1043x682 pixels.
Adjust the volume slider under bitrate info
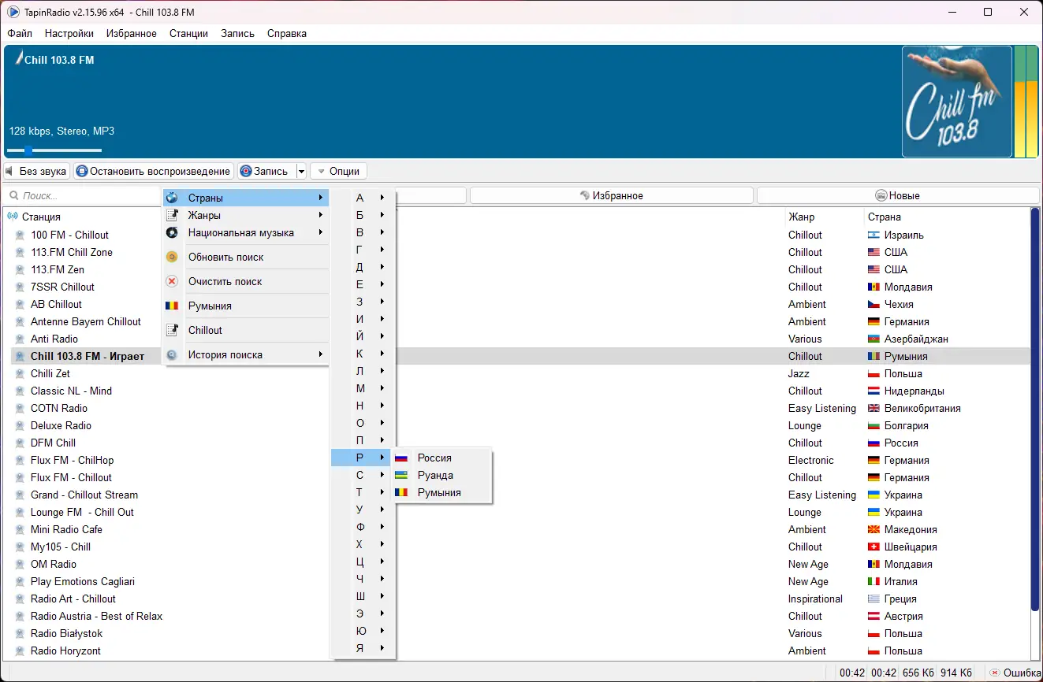coord(54,150)
